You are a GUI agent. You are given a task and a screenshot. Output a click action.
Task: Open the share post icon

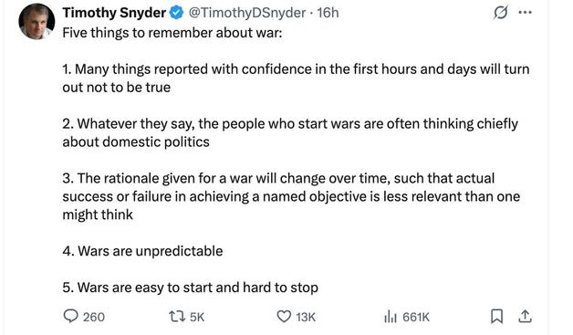(x=525, y=317)
